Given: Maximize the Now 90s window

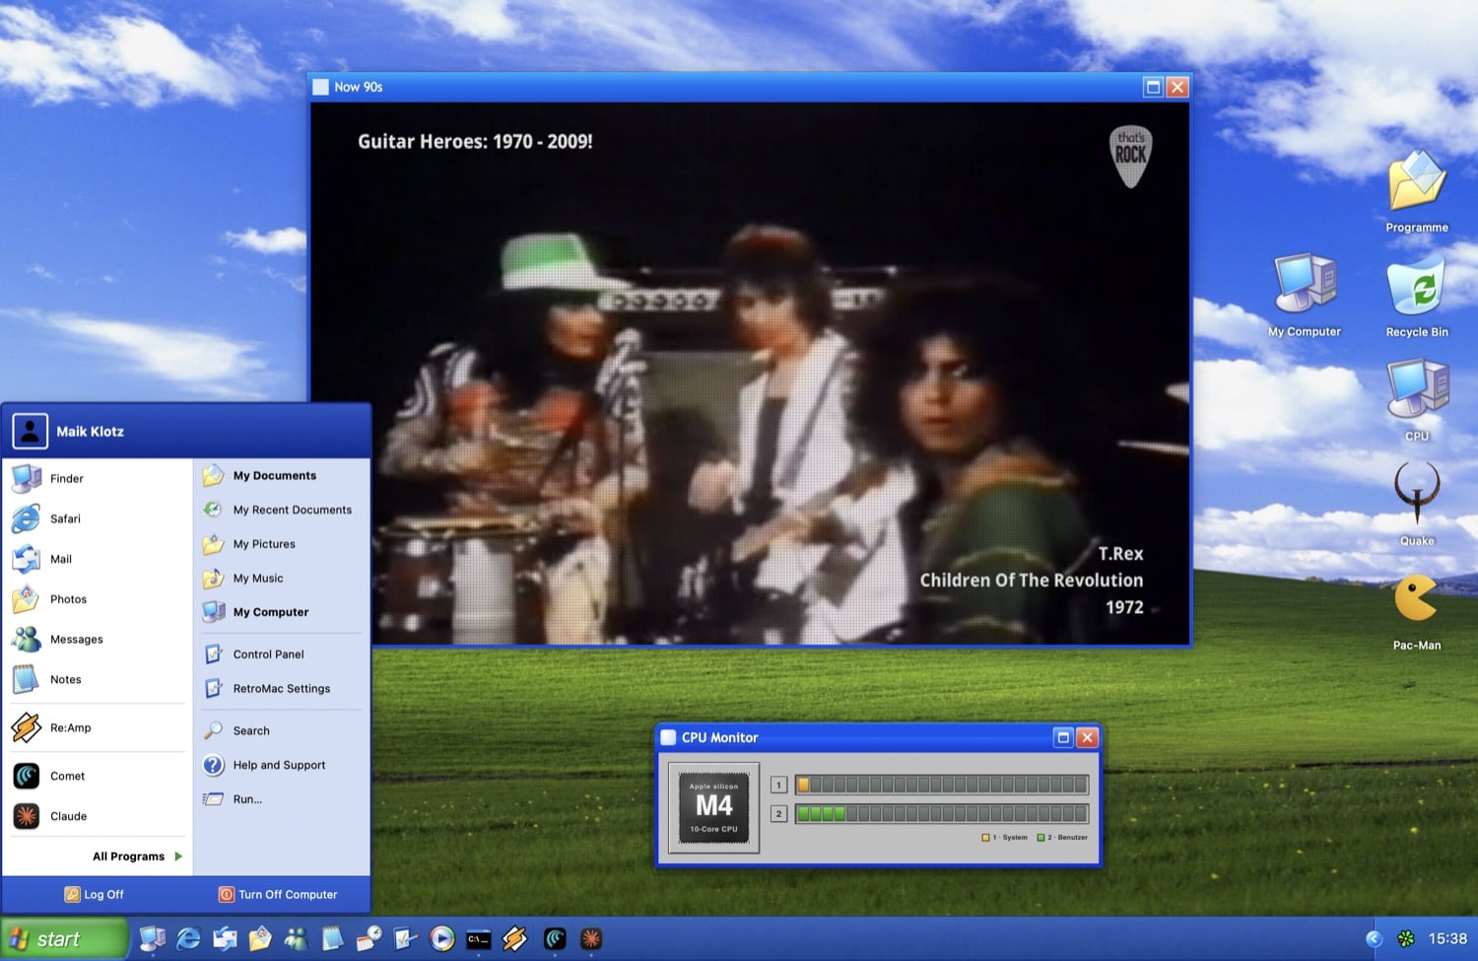Looking at the screenshot, I should pos(1153,87).
